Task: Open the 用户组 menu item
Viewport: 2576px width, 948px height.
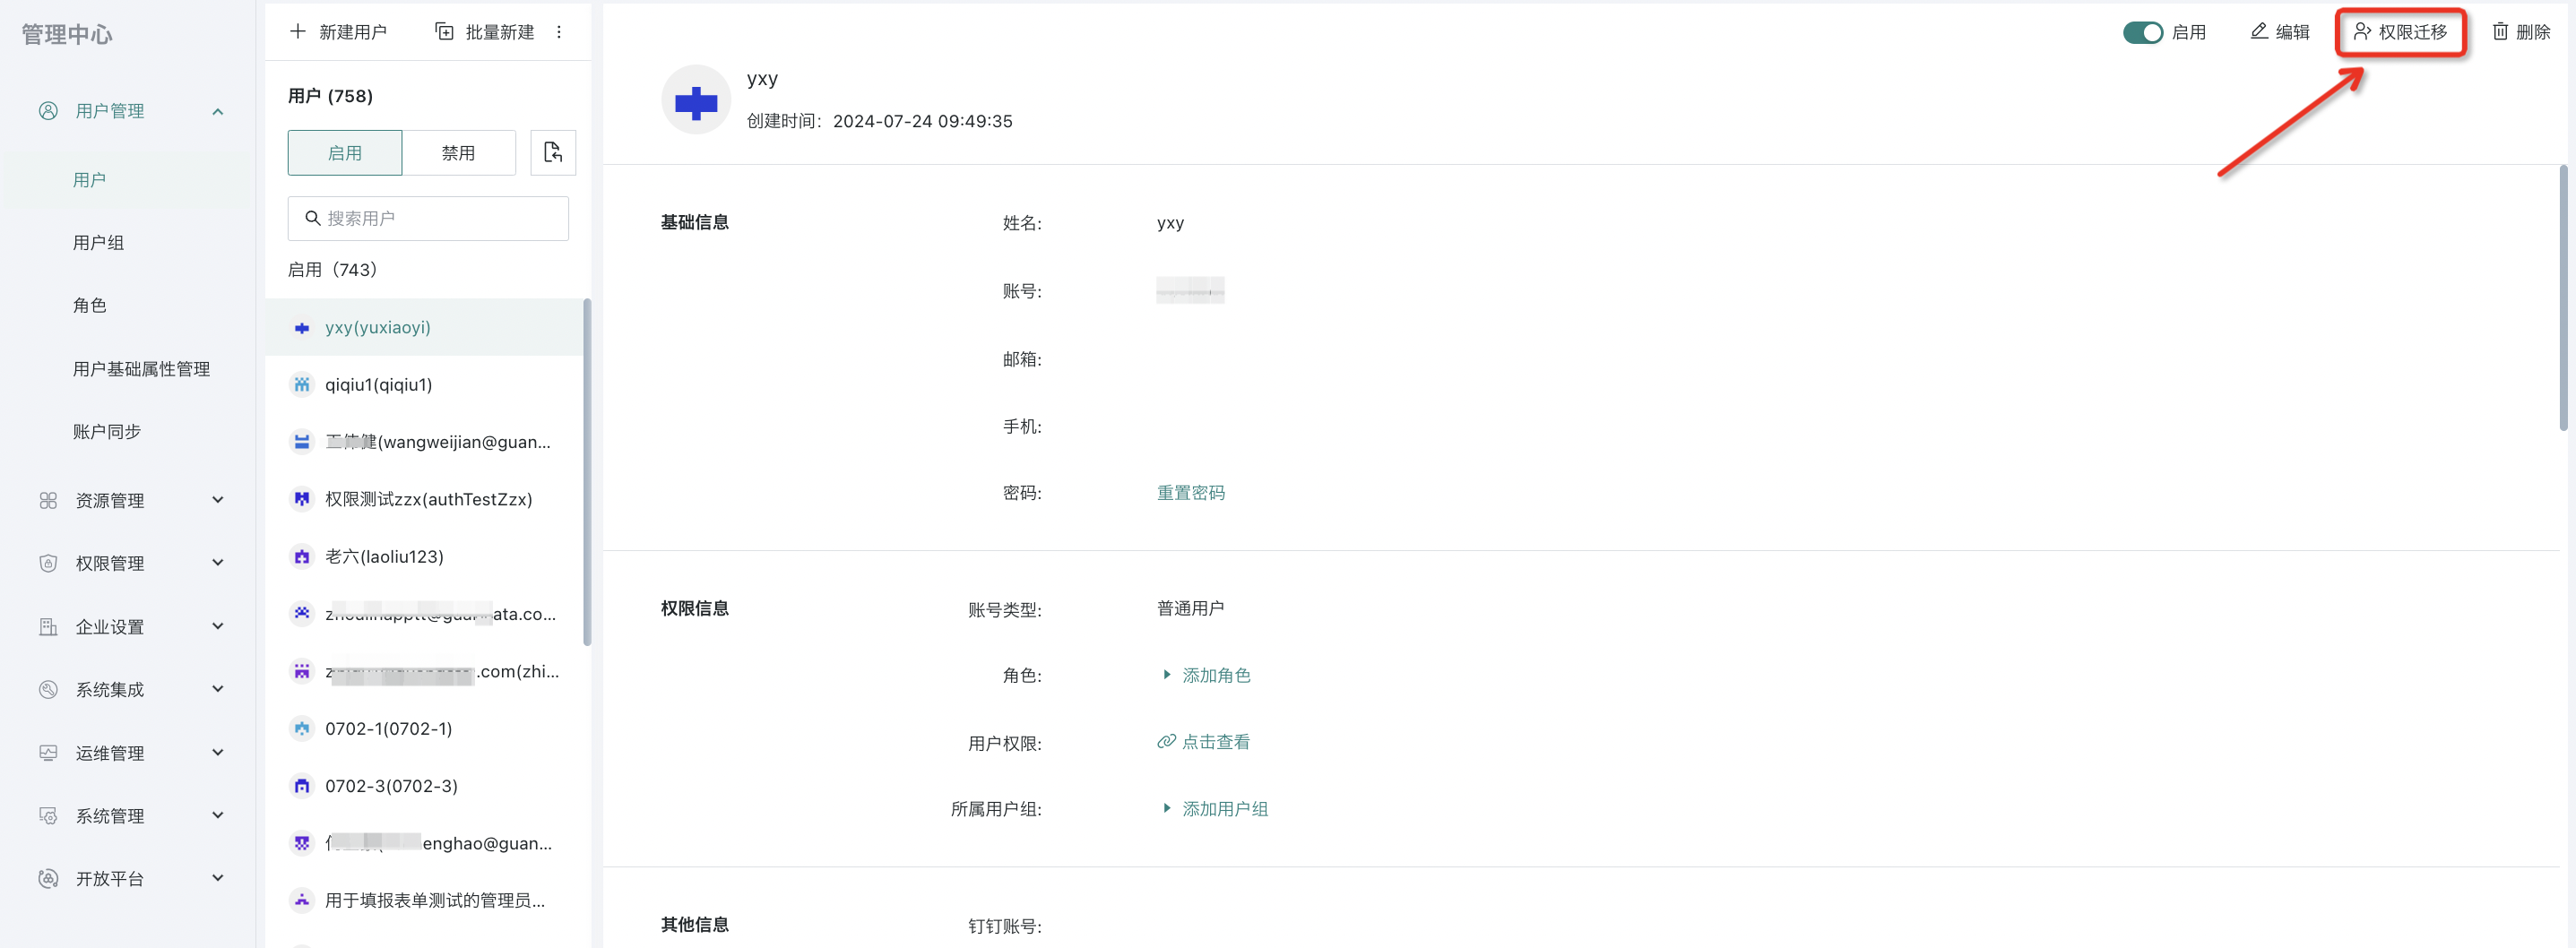Action: point(98,242)
